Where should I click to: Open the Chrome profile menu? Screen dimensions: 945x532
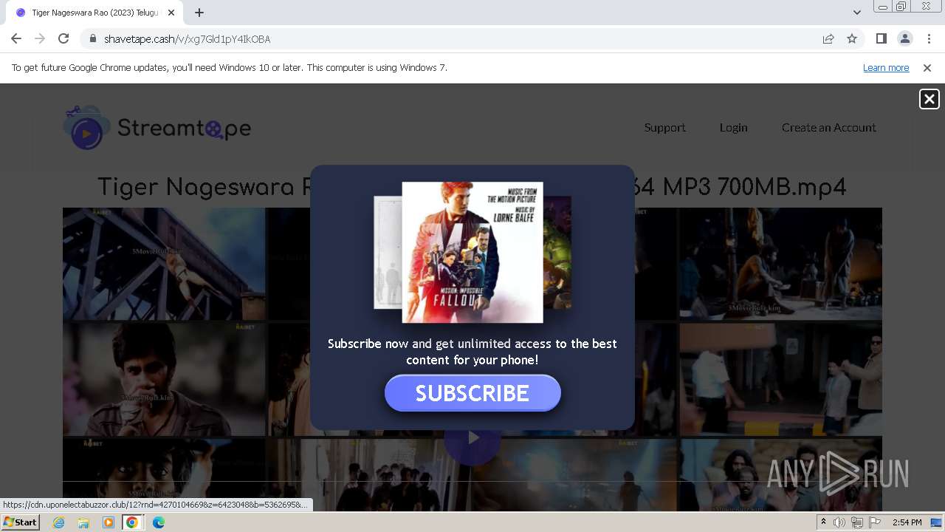pos(904,38)
